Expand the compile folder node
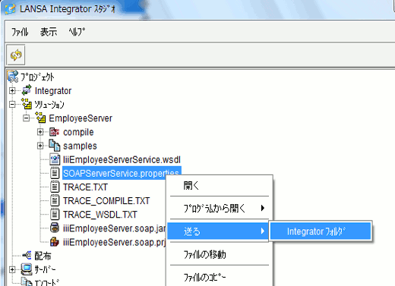 [40, 132]
